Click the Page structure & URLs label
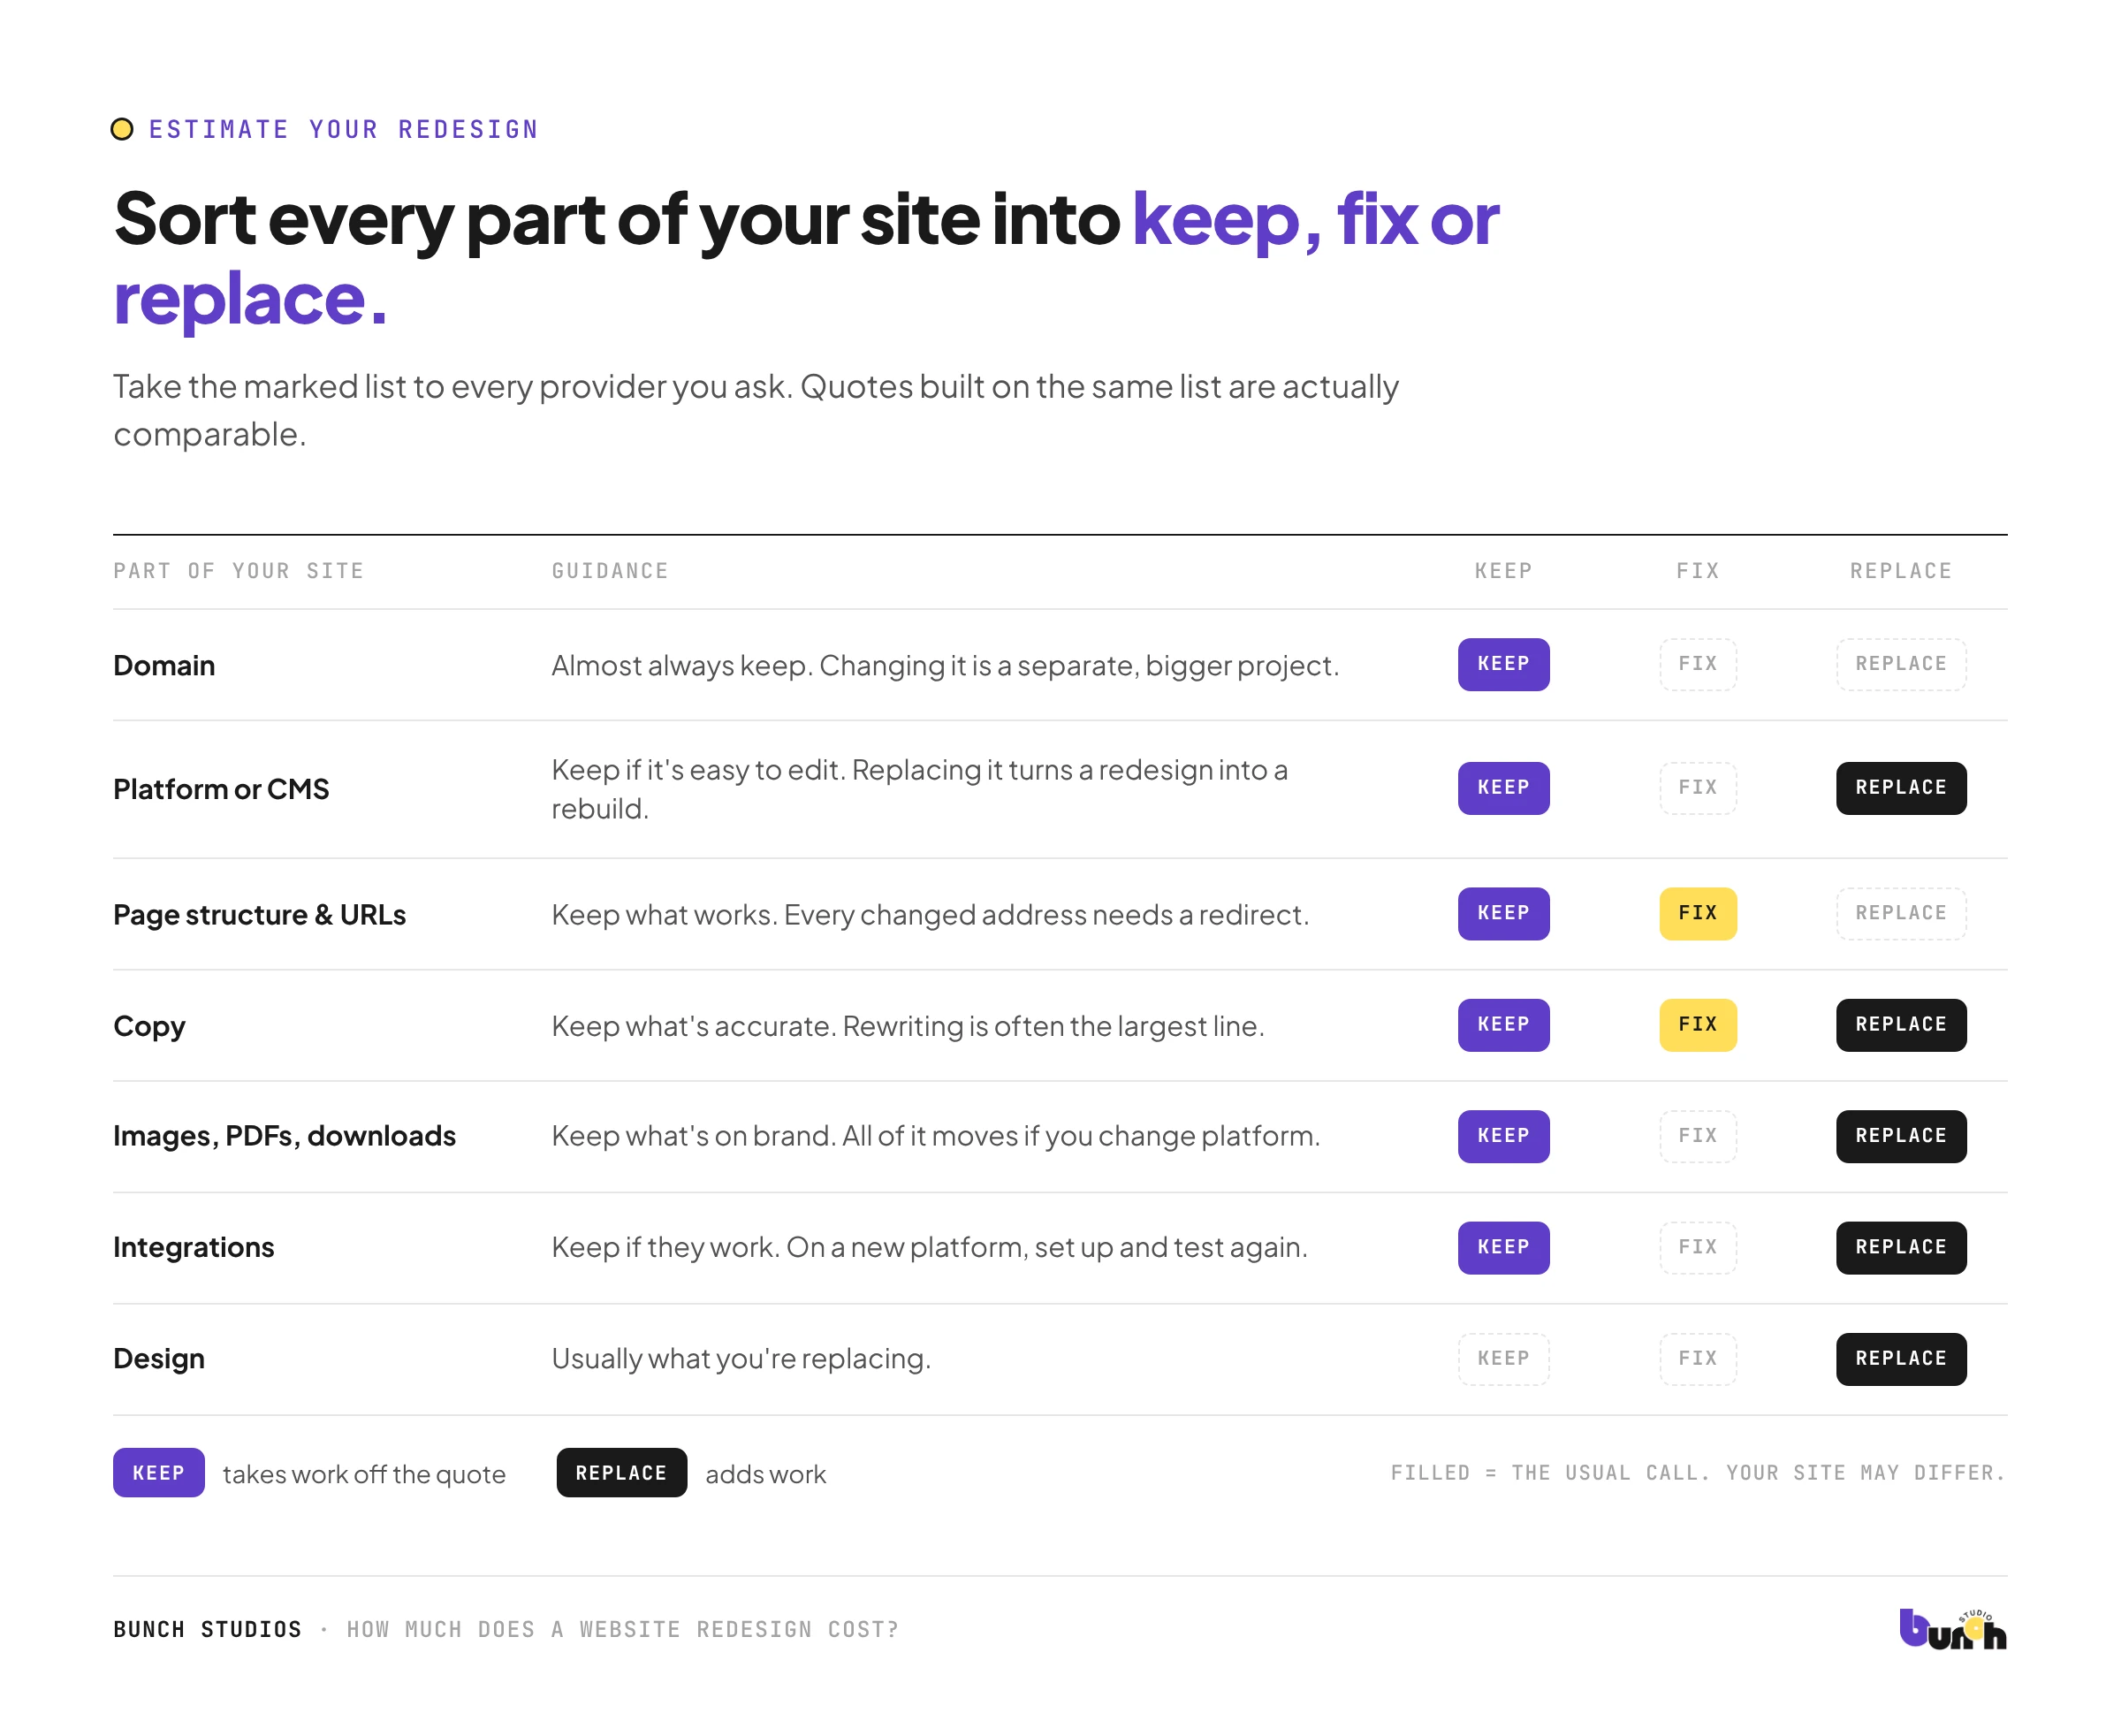This screenshot has height=1736, width=2121. pyautogui.click(x=259, y=914)
